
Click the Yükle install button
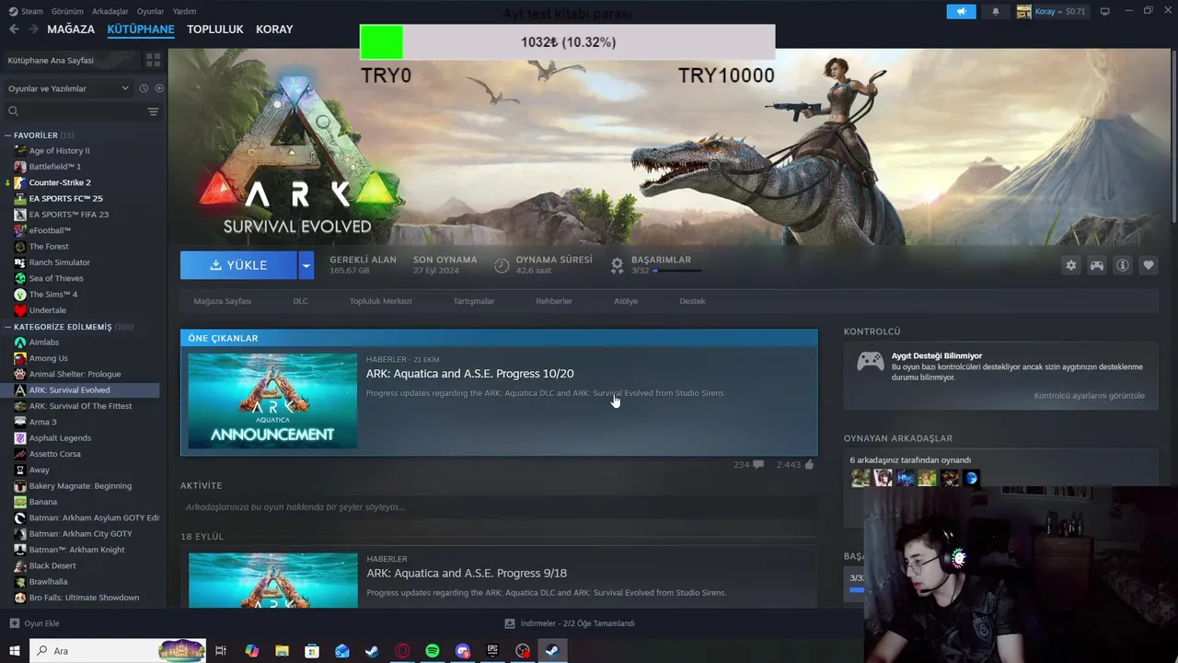(239, 265)
